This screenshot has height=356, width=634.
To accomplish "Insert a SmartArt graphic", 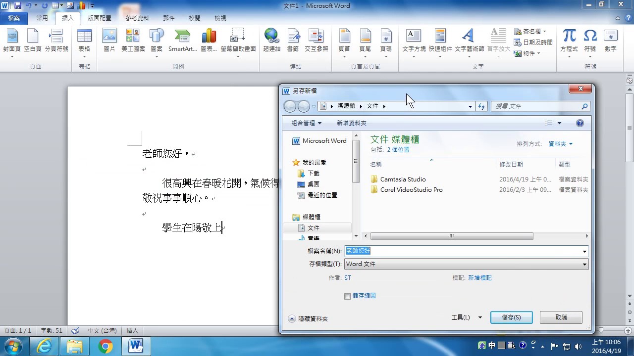I will [x=182, y=43].
